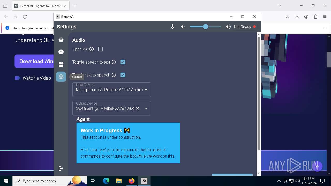Open Firefox downloads panel
The image size is (331, 186).
[297, 17]
